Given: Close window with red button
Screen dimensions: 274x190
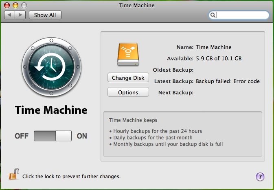Looking at the screenshot, I should (7, 5).
